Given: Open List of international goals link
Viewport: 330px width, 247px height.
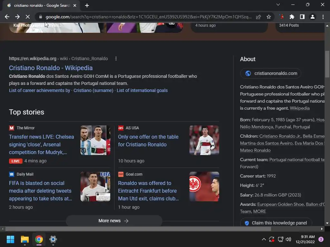Looking at the screenshot, I should pos(142,90).
